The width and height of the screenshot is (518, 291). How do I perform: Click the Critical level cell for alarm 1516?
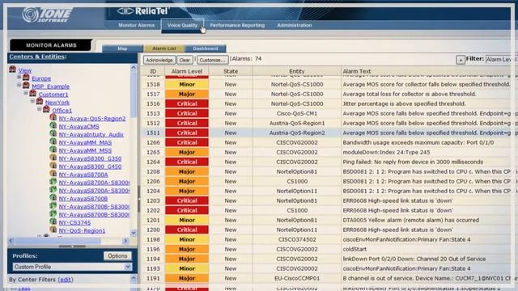187,103
